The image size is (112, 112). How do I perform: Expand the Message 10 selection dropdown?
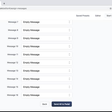coord(47,46)
